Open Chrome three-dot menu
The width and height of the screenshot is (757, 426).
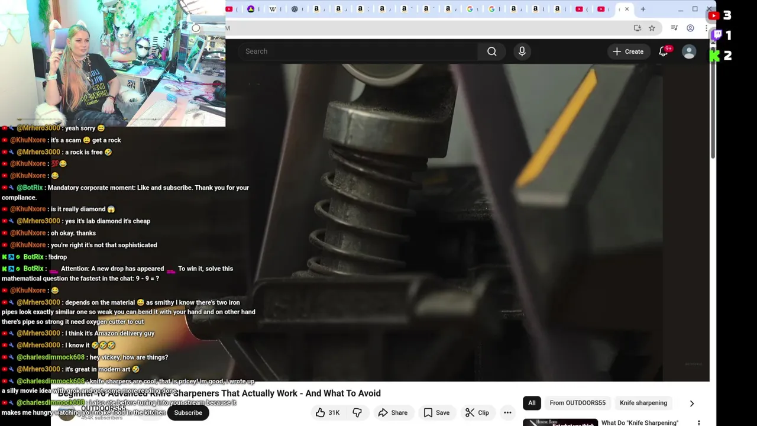pyautogui.click(x=706, y=28)
